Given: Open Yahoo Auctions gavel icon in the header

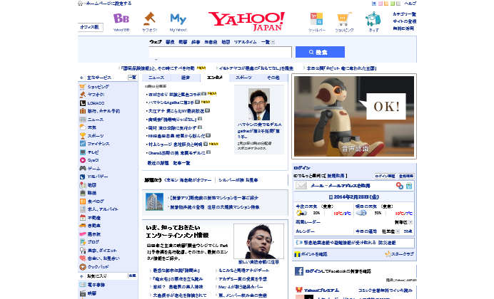Looking at the screenshot, I should pos(150,19).
